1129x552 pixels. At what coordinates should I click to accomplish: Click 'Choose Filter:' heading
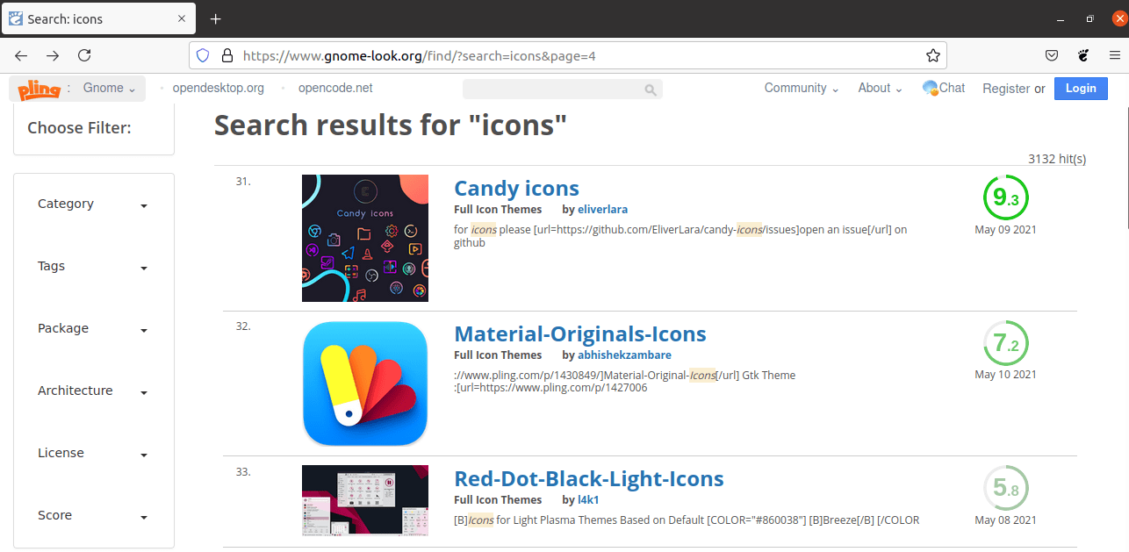tap(79, 128)
